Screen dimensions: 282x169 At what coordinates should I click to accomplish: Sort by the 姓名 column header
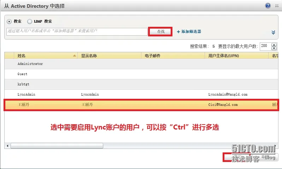tap(46, 56)
